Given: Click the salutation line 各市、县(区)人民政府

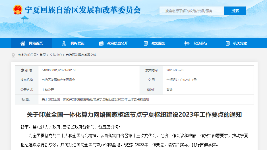Looking at the screenshot, I should [x=70, y=127].
